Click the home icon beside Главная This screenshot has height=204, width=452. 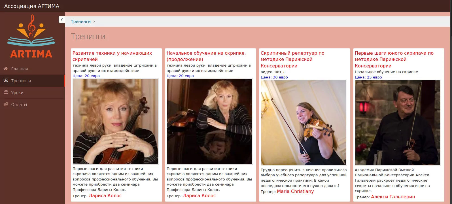click(x=5, y=69)
